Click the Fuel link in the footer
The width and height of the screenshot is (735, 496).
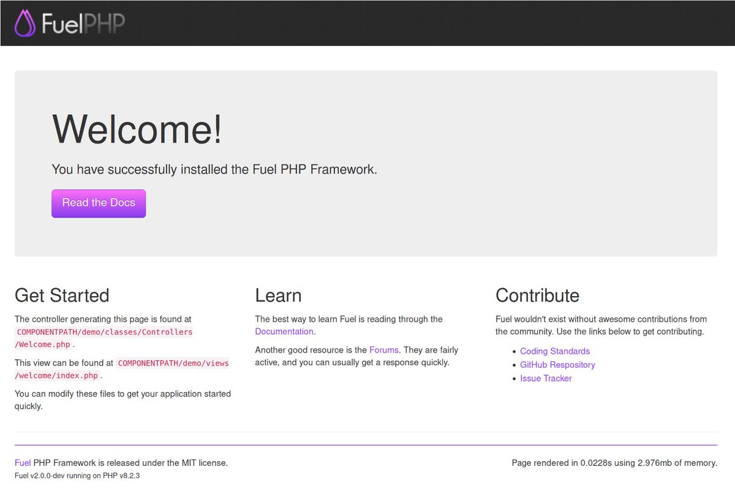click(x=23, y=462)
